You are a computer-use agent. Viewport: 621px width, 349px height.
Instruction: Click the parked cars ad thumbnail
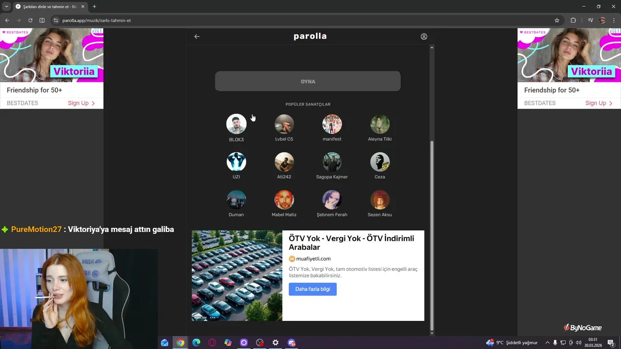click(237, 275)
